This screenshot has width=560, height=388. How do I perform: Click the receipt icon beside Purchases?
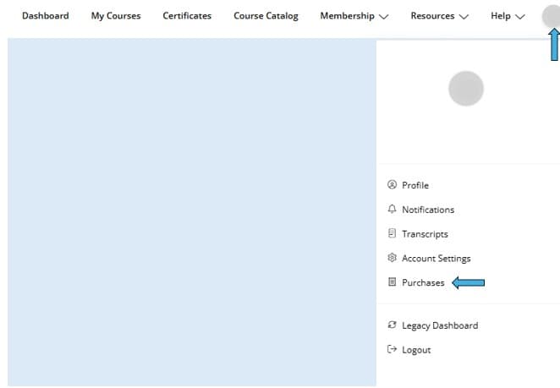[x=391, y=283]
